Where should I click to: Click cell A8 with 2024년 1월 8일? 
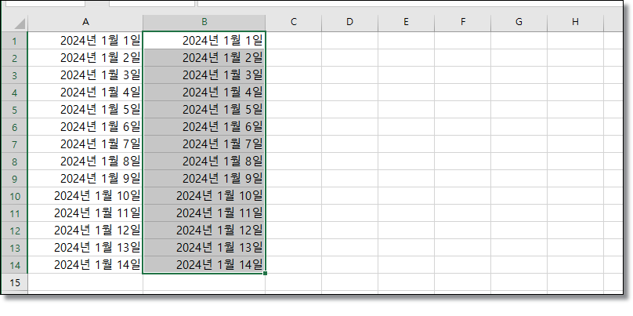[x=85, y=162]
